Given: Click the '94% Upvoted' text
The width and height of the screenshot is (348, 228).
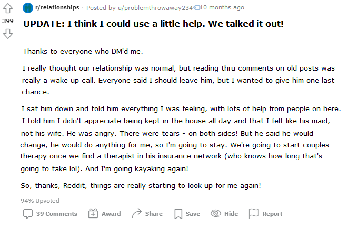Looking at the screenshot, I should tap(40, 201).
